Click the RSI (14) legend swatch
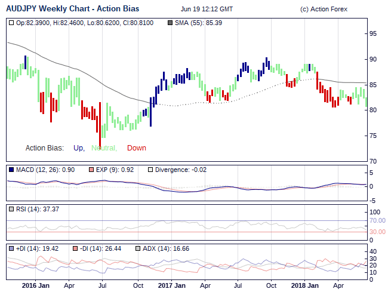This screenshot has width=388, height=292. (x=11, y=210)
